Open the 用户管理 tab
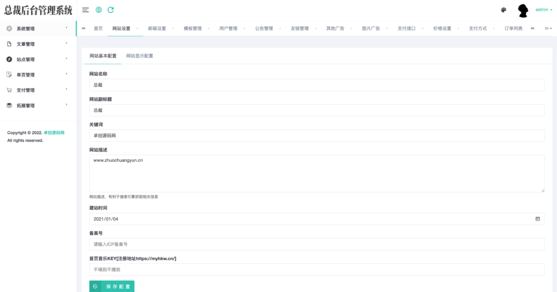Viewport: 557px width, 292px height. [x=228, y=28]
